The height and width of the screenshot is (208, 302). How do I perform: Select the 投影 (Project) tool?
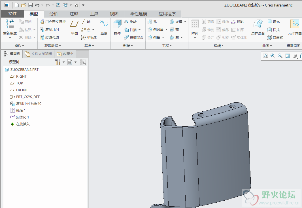237,22
